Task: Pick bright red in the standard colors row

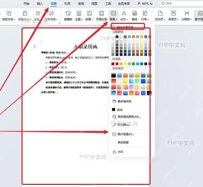Action: click(x=117, y=64)
